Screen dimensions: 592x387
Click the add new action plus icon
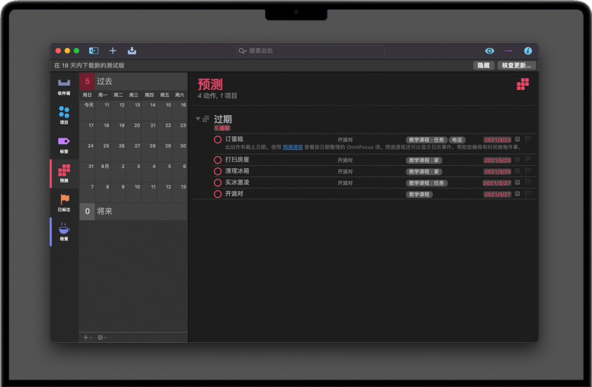click(x=113, y=51)
